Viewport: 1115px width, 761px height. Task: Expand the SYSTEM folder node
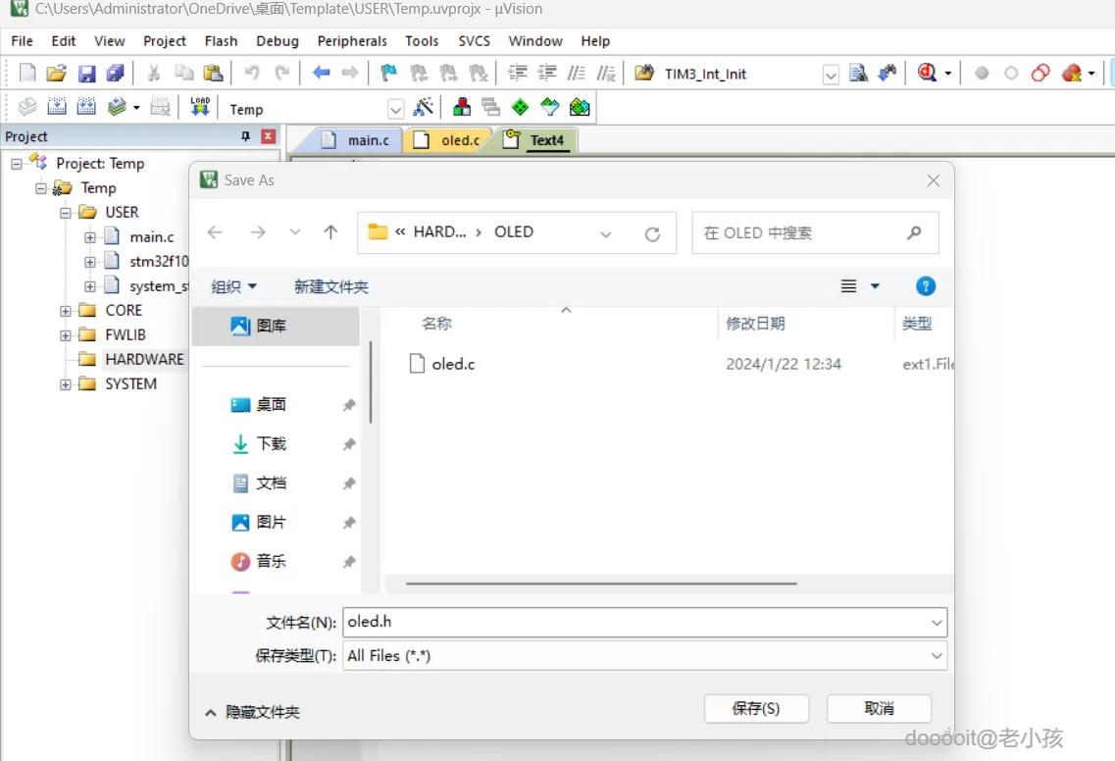click(x=66, y=384)
